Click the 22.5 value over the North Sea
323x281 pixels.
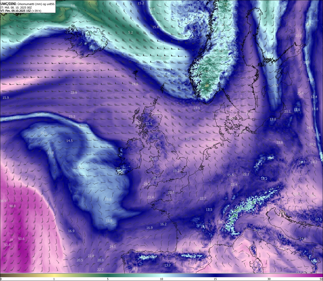click(x=189, y=139)
